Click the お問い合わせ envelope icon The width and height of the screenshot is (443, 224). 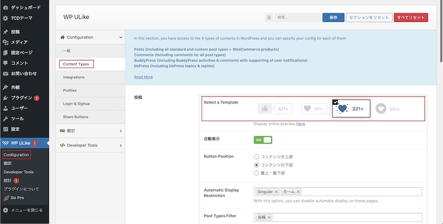[x=6, y=73]
